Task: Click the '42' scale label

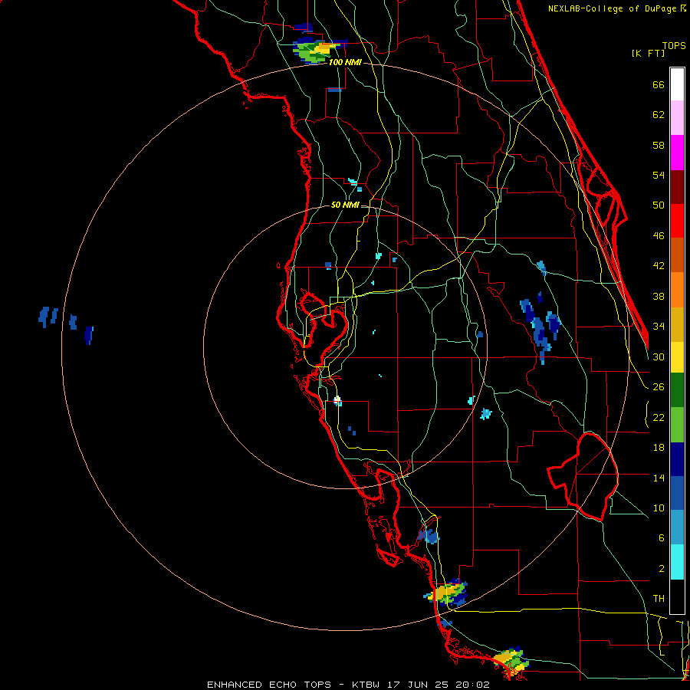Action: coord(659,266)
